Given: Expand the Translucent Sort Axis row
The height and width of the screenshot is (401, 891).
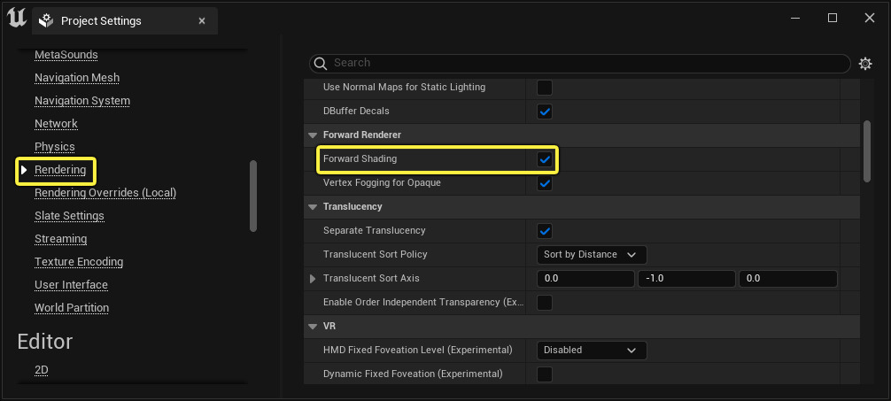Looking at the screenshot, I should (313, 279).
